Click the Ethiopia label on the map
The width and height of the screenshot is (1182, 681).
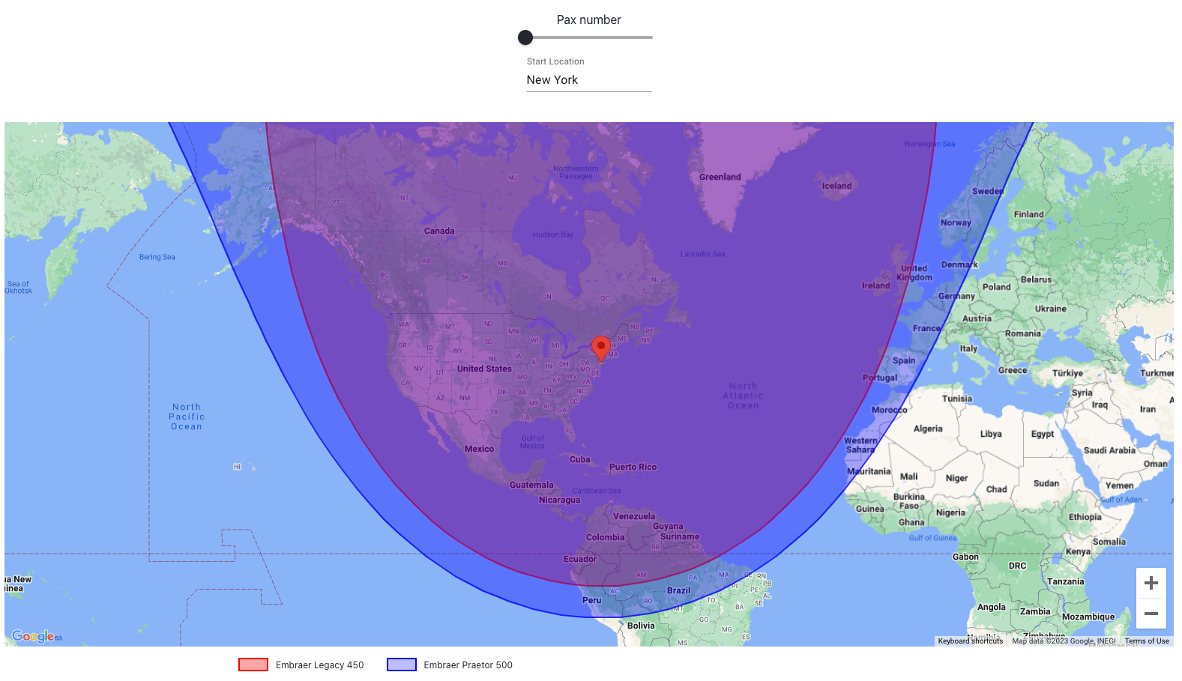point(1085,518)
